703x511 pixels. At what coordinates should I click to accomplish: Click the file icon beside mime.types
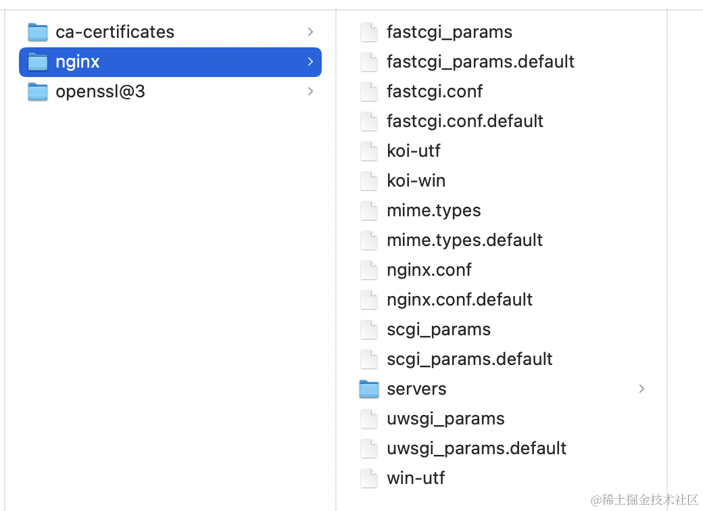tap(369, 211)
